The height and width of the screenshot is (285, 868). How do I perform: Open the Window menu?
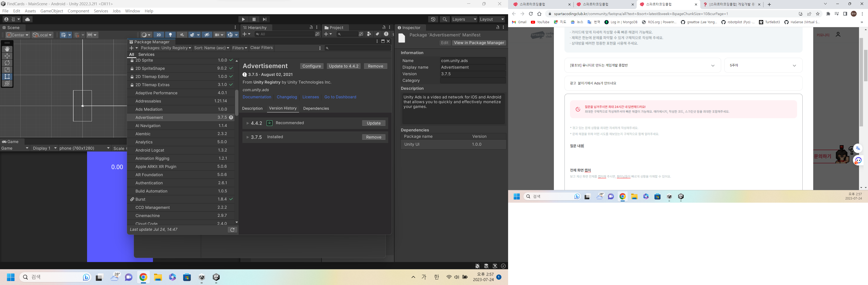tap(132, 11)
